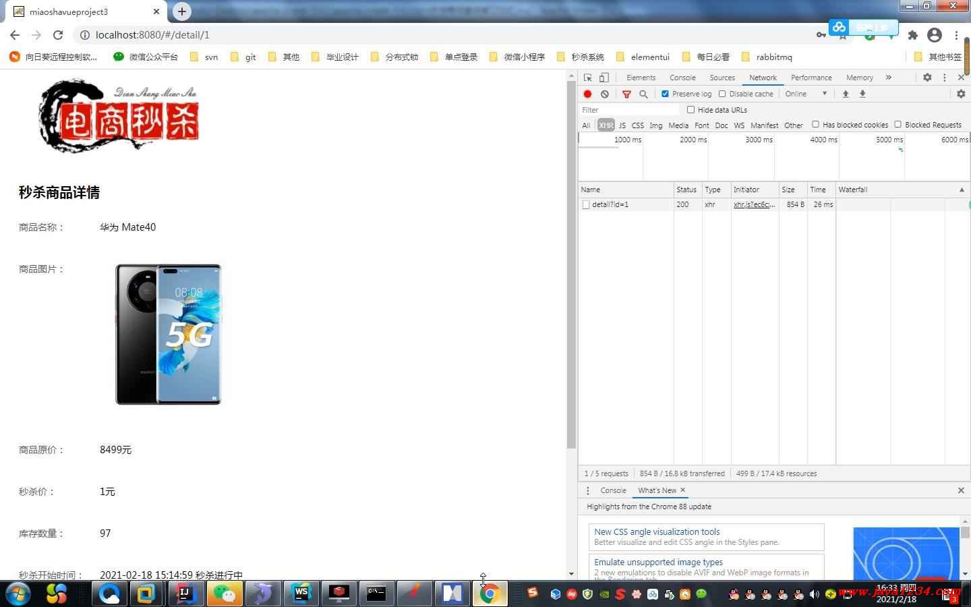Toggle the device toolbar icon in DevTools
The width and height of the screenshot is (971, 607).
tap(604, 78)
